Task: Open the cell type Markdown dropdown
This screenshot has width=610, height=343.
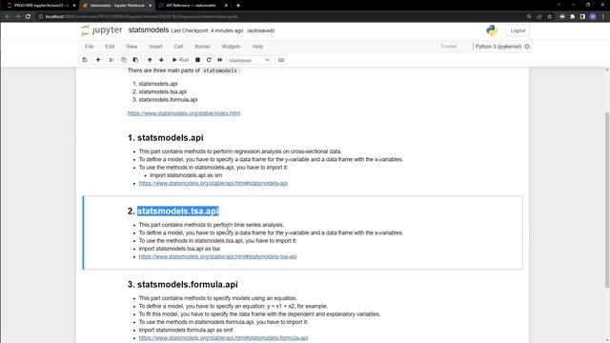Action: (x=250, y=60)
